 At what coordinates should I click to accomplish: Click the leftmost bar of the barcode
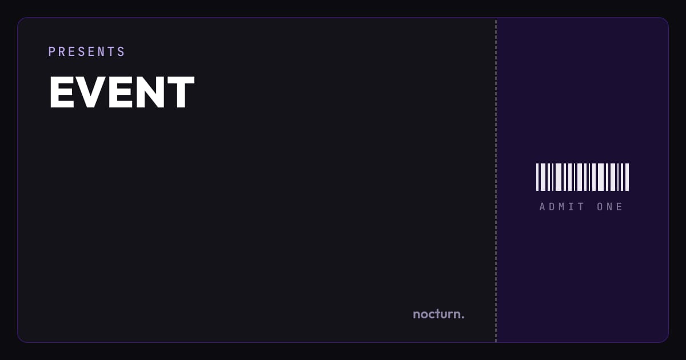coord(537,177)
